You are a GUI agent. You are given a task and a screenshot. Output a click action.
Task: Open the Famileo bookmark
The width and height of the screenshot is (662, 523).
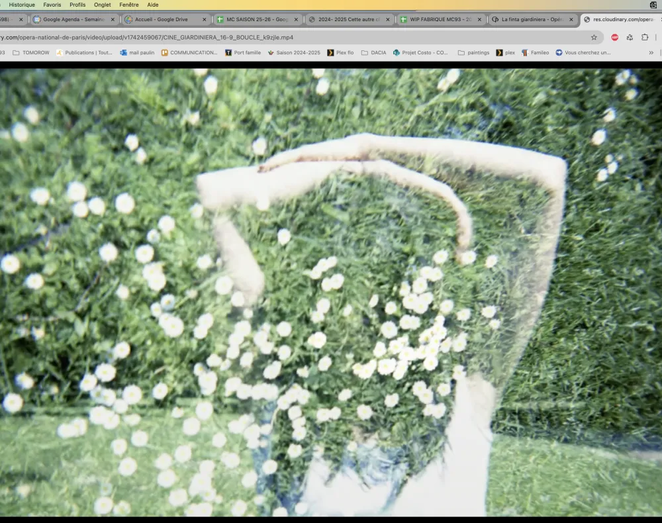click(x=535, y=52)
